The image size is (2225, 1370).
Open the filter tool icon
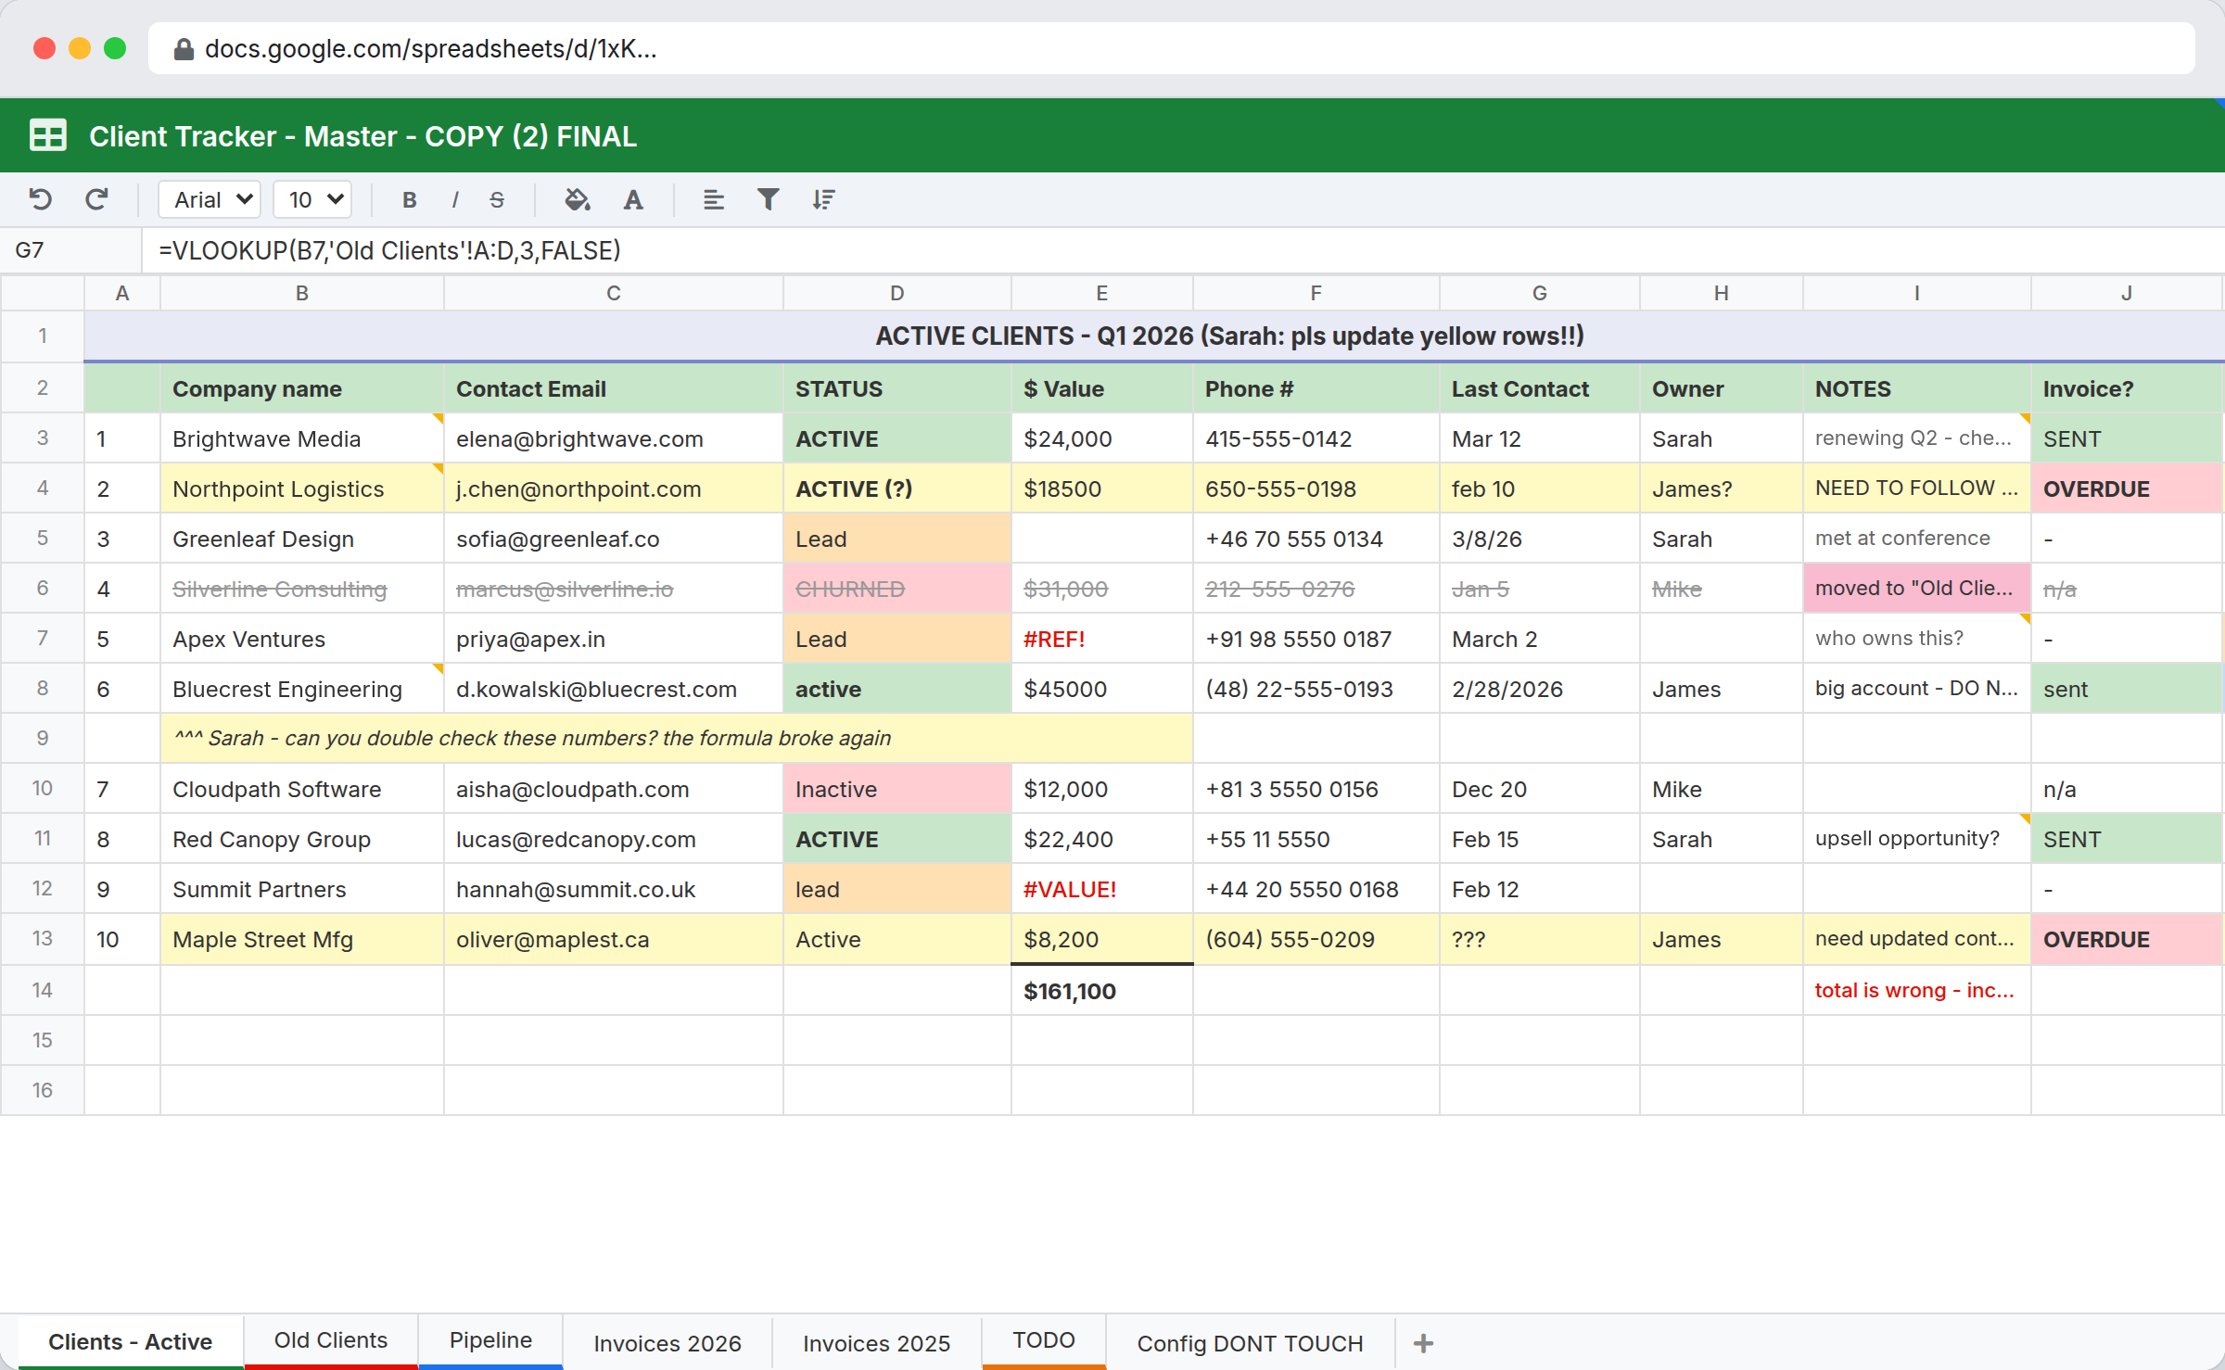(x=768, y=199)
